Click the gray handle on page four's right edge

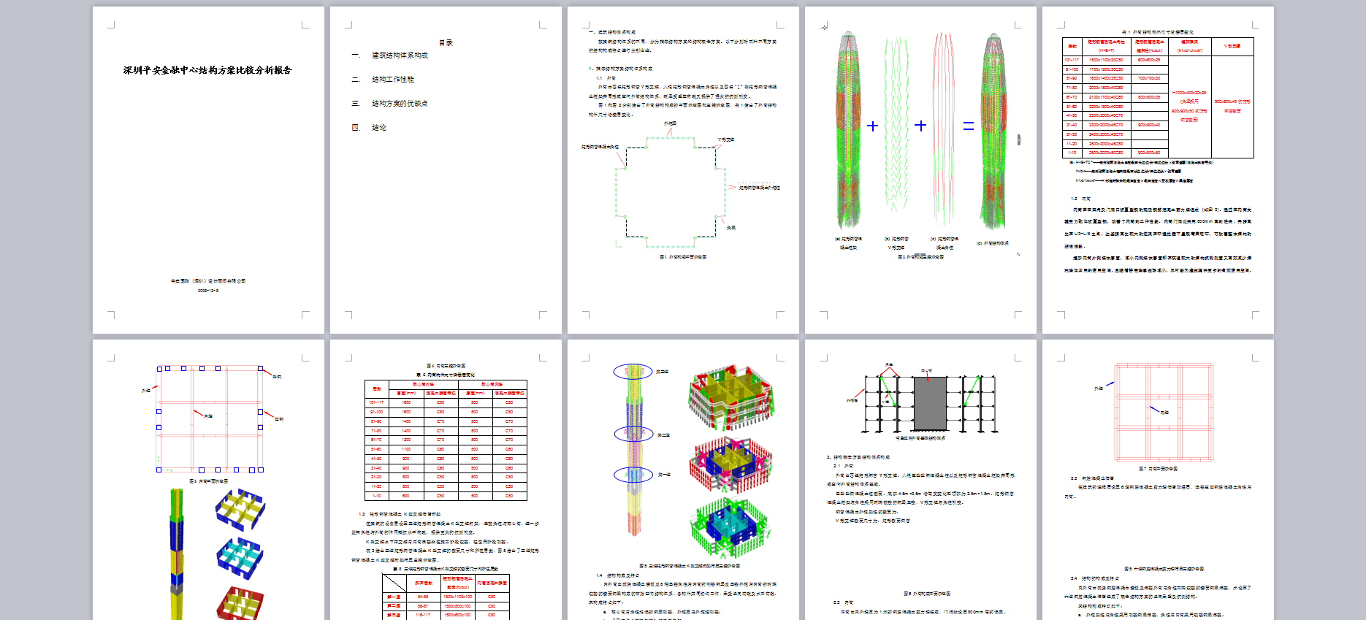1018,139
